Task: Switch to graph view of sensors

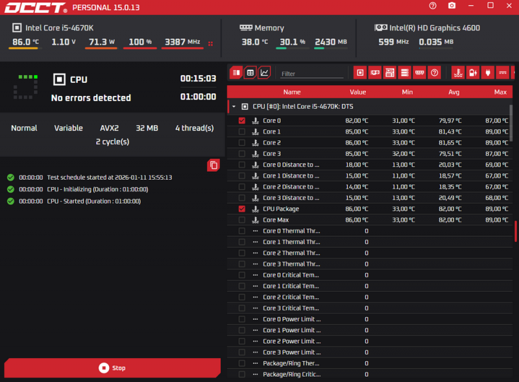Action: pyautogui.click(x=264, y=73)
